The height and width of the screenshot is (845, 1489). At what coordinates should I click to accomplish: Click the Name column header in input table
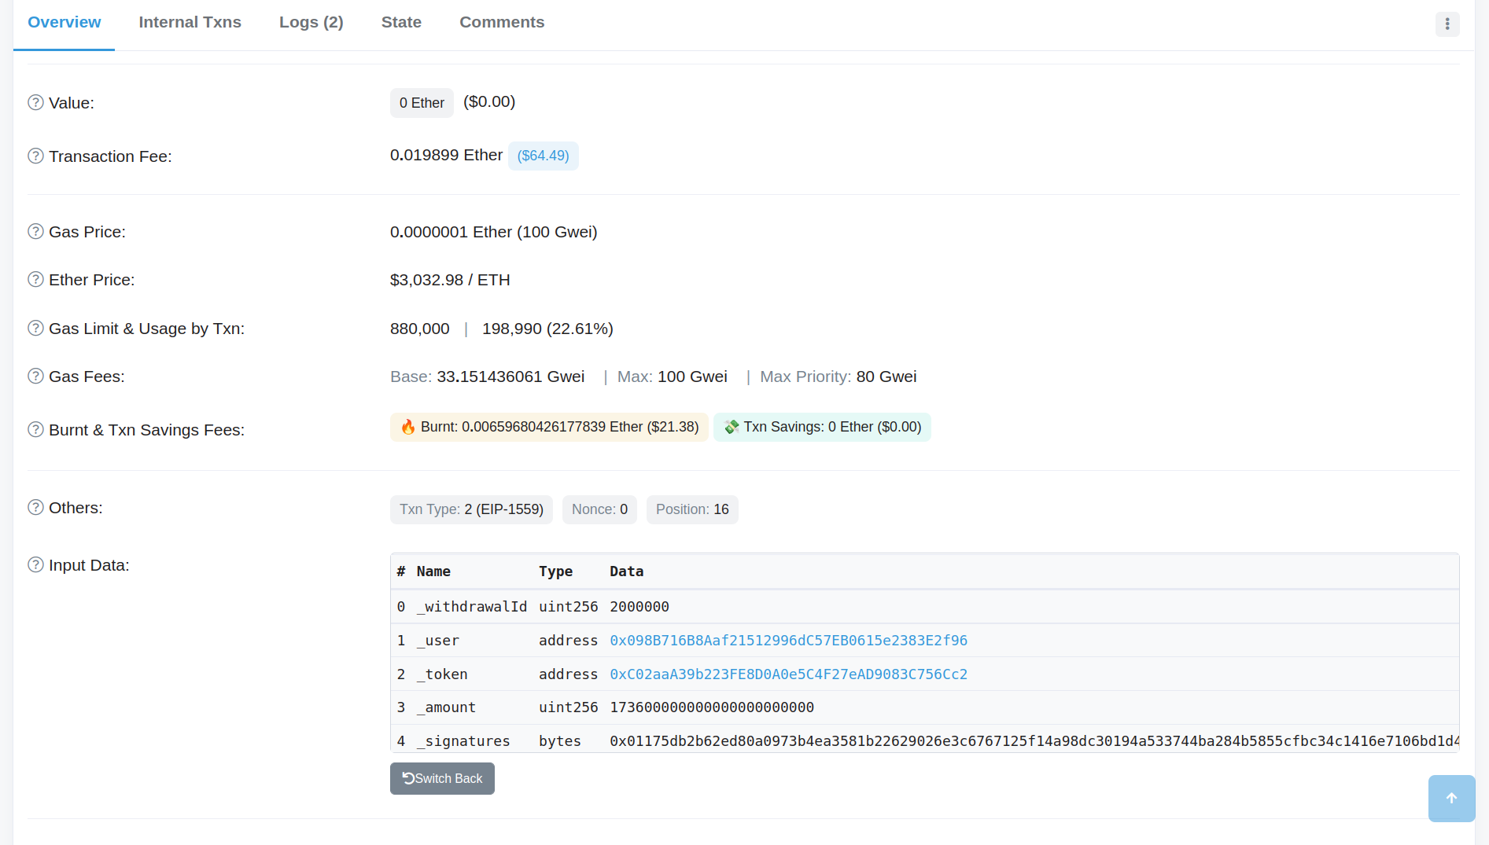433,571
